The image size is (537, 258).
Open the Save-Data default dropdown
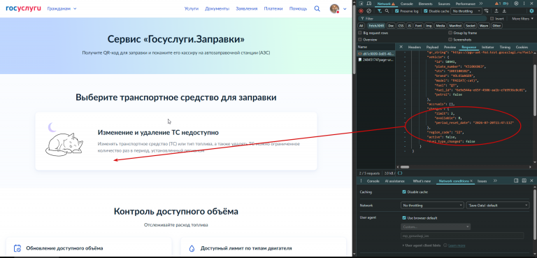coord(498,206)
